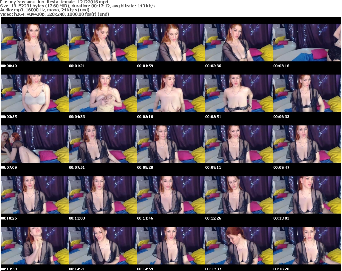Click the 00:06:33 timestamp label
Image resolution: width=342 pixels, height=271 pixels.
(x=281, y=117)
